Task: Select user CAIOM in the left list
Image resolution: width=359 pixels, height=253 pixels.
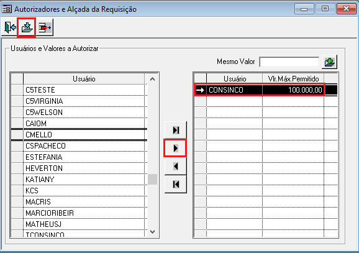Action: [84, 124]
